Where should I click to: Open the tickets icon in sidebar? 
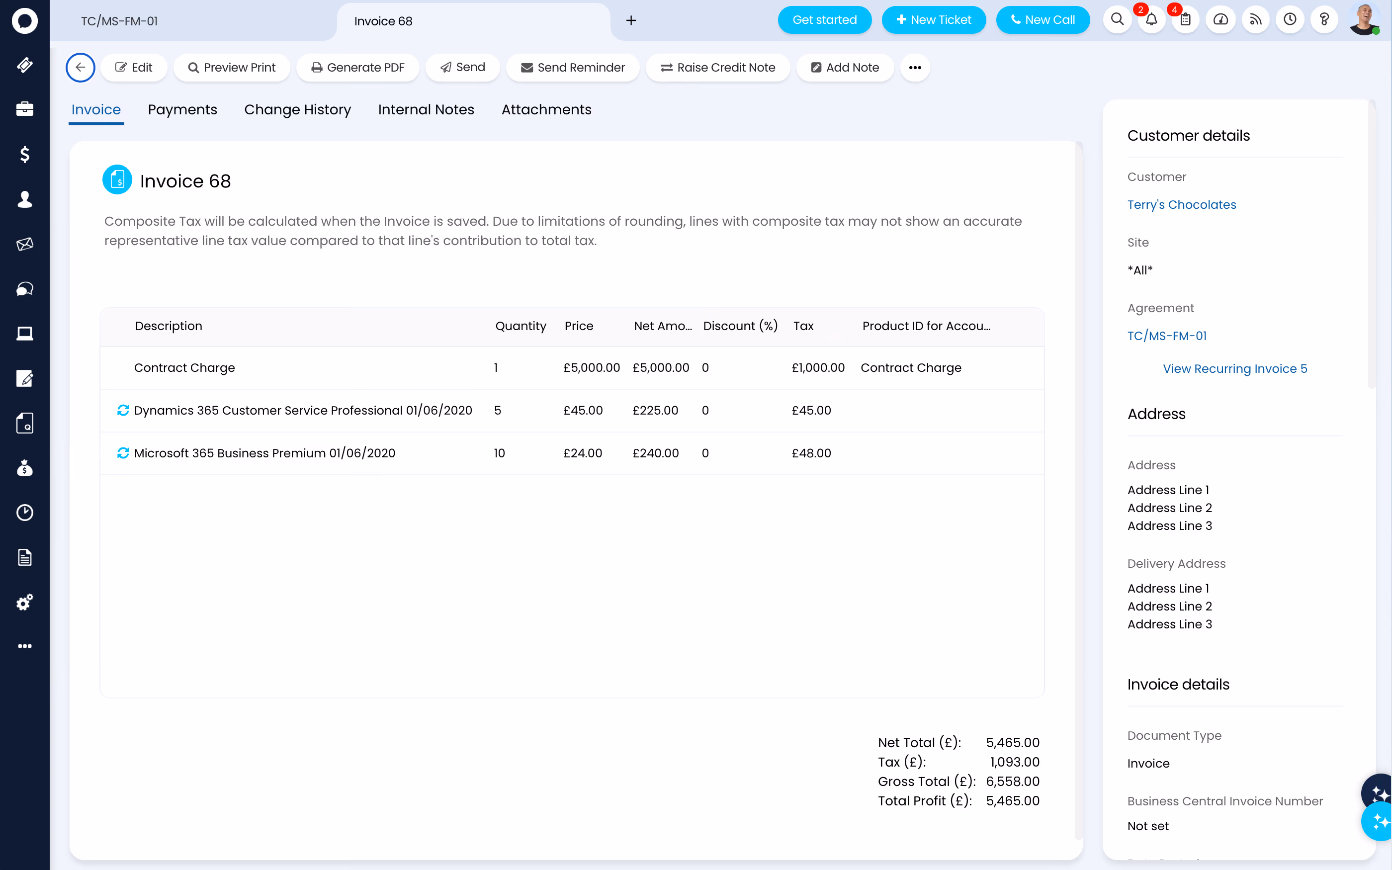pyautogui.click(x=25, y=65)
